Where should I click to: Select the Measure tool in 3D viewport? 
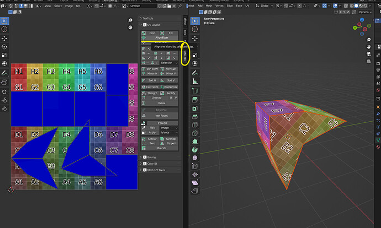click(x=195, y=82)
